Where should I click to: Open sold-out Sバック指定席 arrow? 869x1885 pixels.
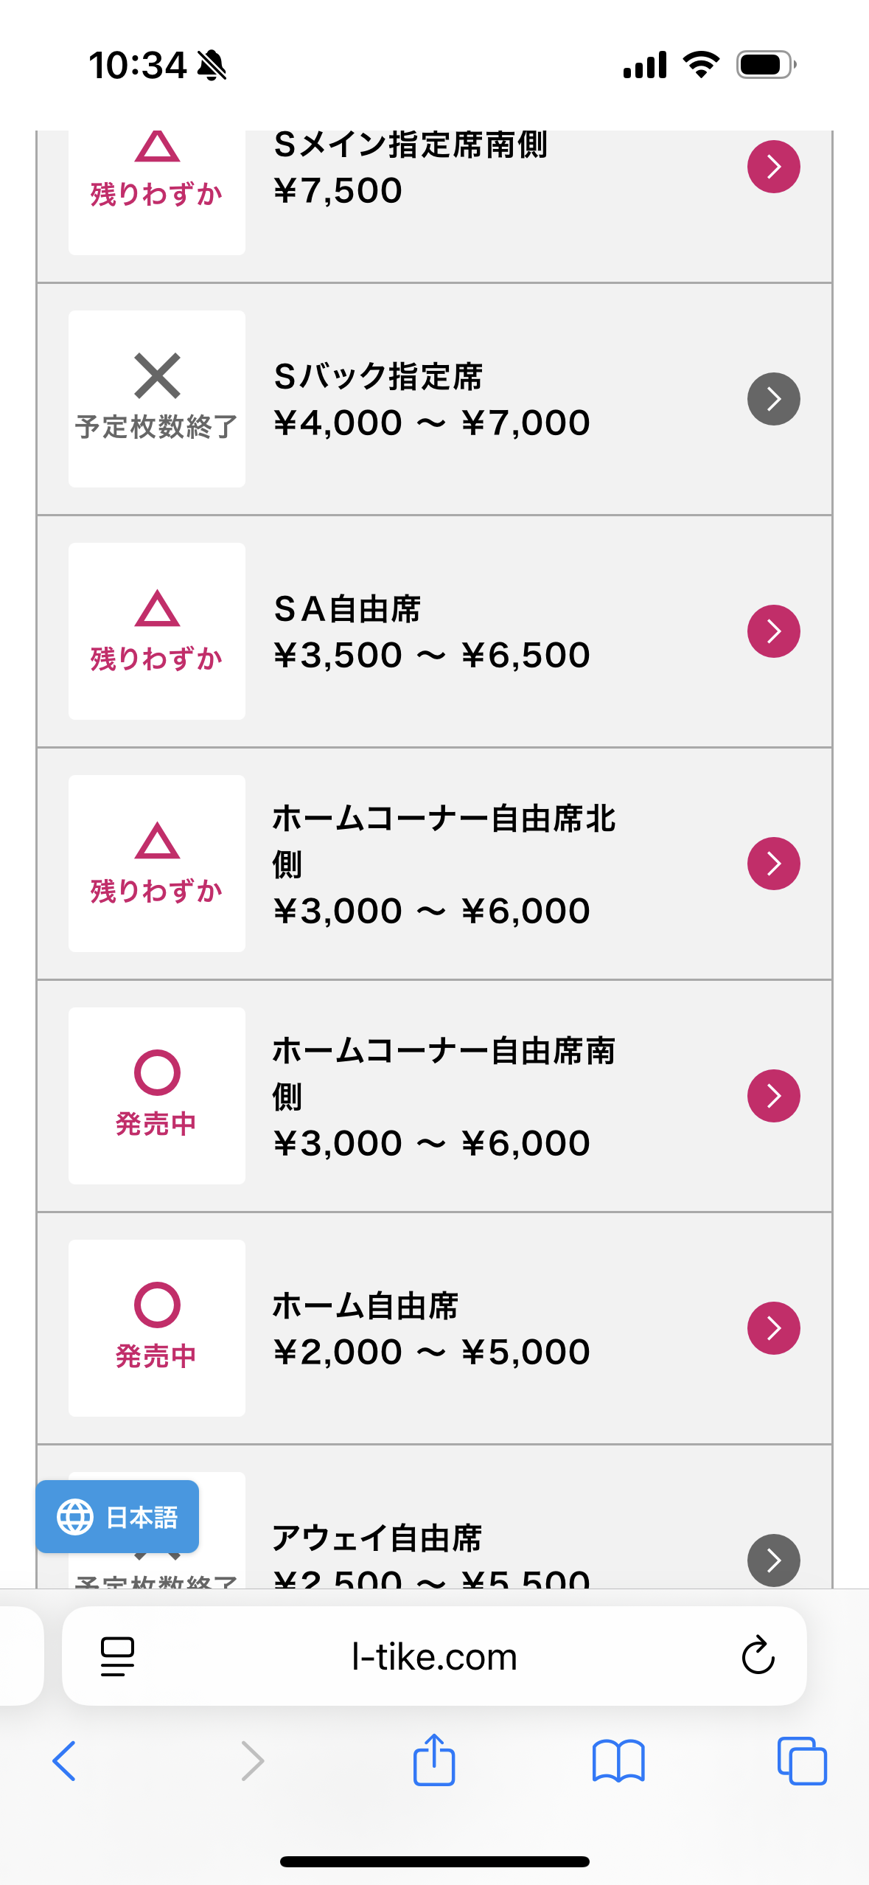click(773, 399)
